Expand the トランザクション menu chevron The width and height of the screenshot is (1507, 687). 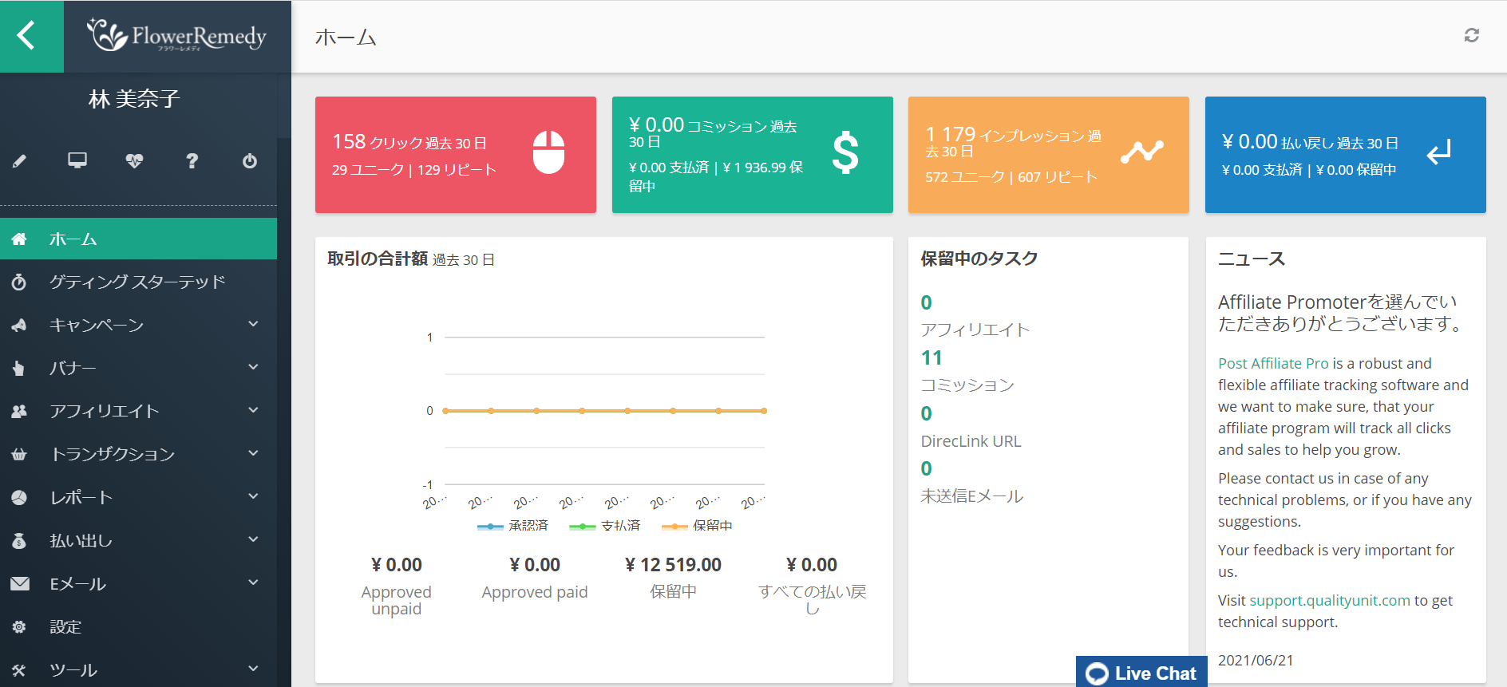click(x=253, y=453)
